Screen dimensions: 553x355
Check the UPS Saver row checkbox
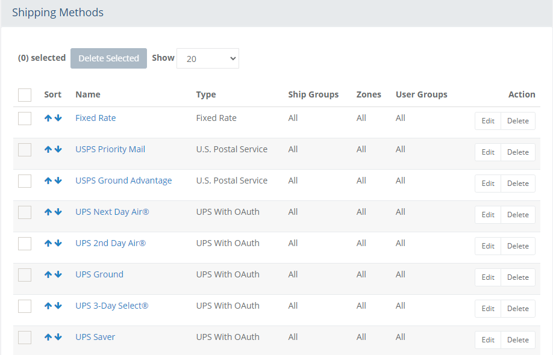point(25,338)
